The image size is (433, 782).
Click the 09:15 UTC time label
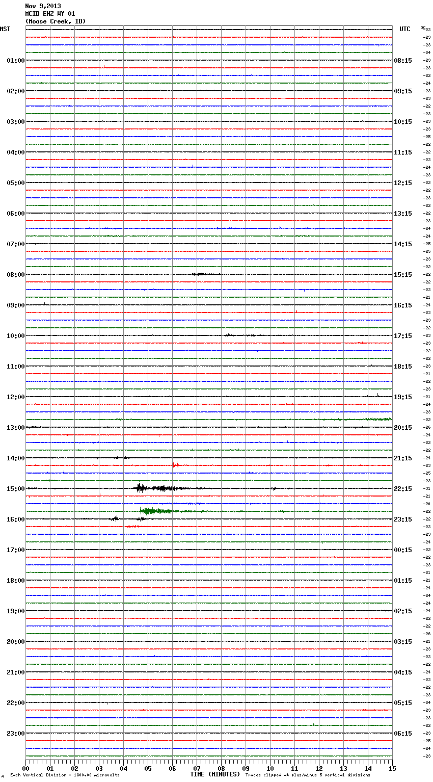click(x=403, y=91)
